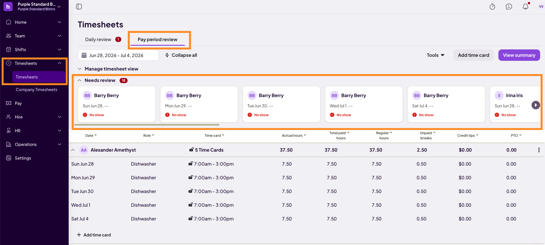The image size is (545, 245).
Task: Open Barry Berry's Wed Jul 1 no-show card
Action: (364, 104)
